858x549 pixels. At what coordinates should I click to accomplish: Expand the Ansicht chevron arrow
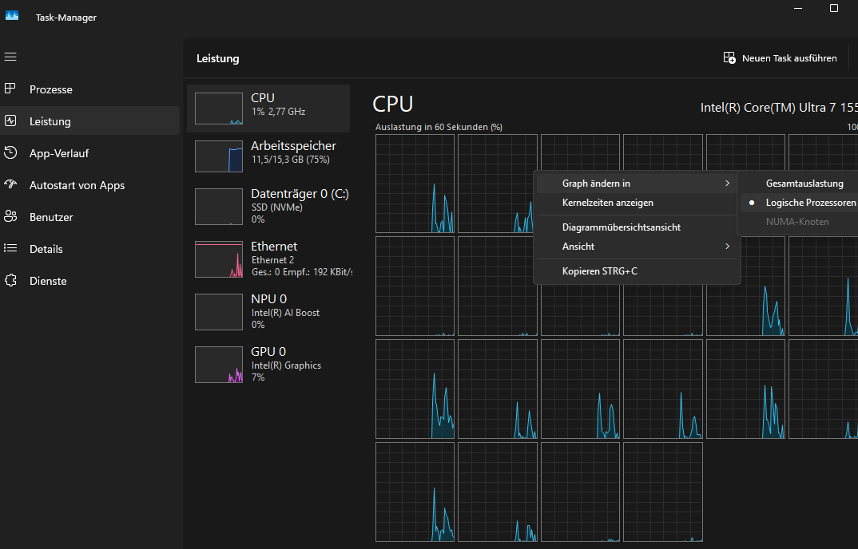pos(727,246)
